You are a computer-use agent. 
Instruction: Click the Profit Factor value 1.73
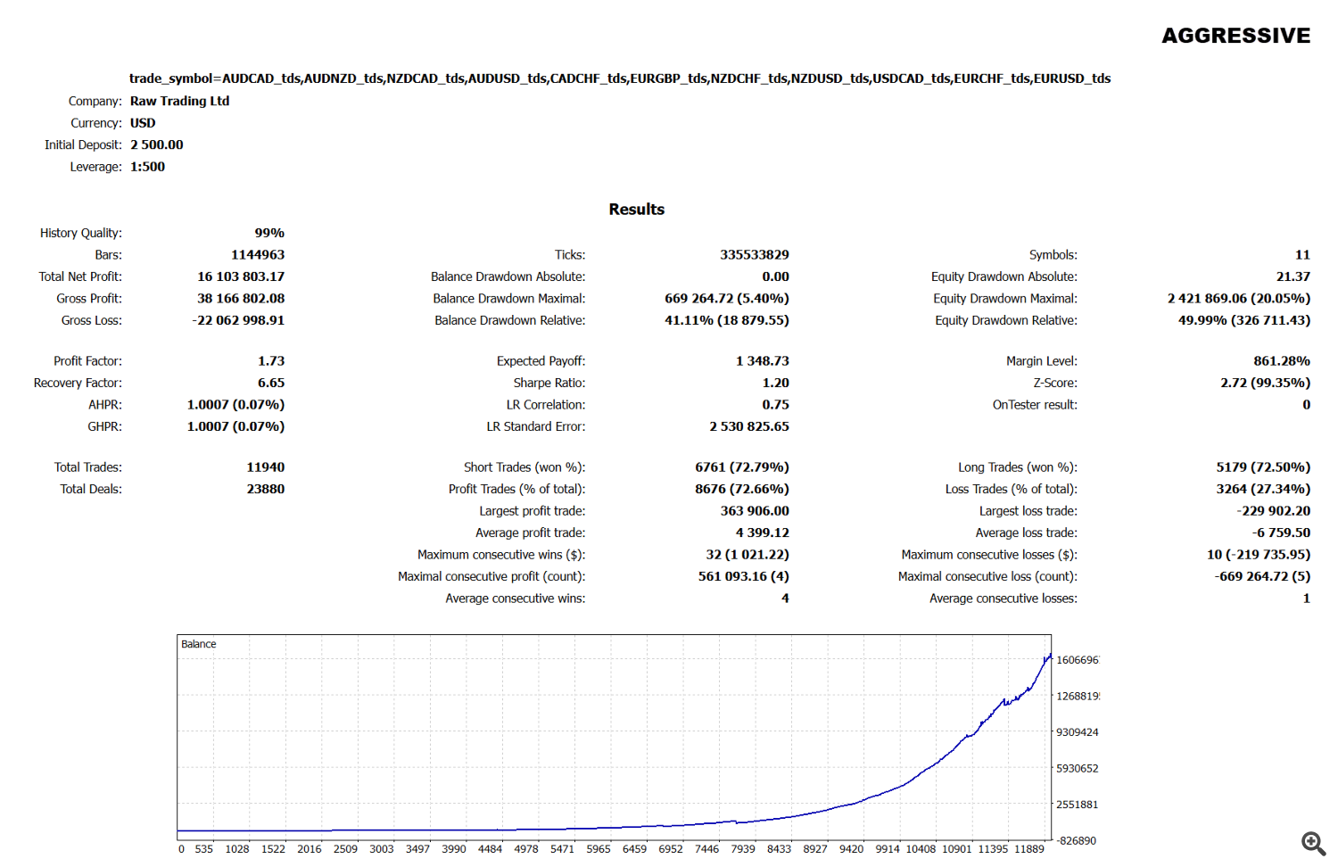pyautogui.click(x=271, y=361)
